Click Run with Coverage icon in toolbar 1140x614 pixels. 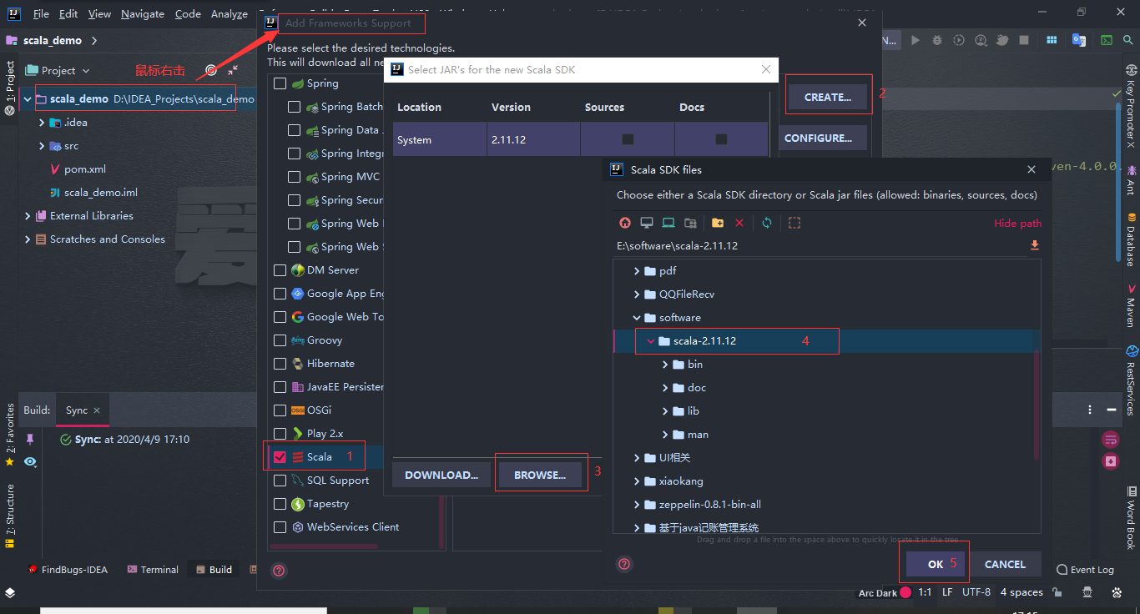pos(959,40)
